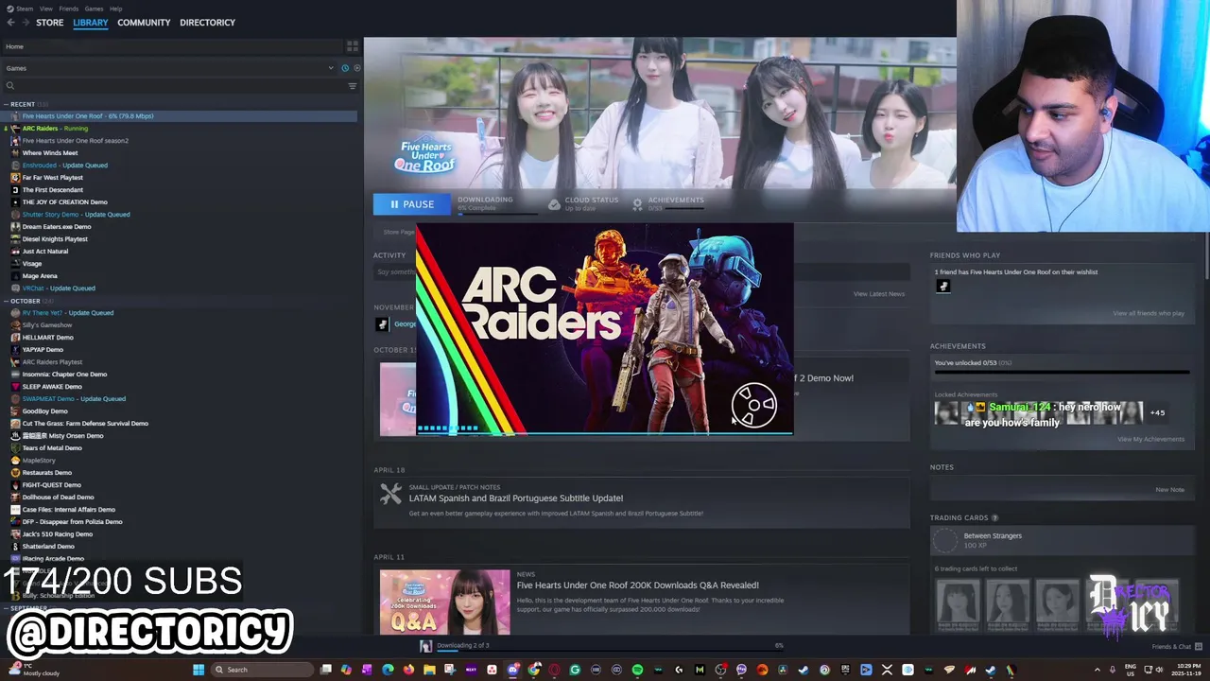The image size is (1210, 681).
Task: Open the Steam menu
Action: (23, 9)
